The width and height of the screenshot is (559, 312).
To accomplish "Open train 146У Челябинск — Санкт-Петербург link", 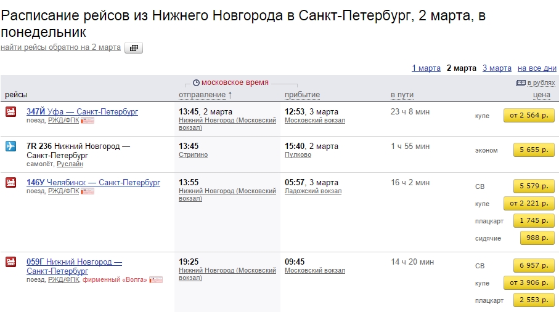I will tap(93, 183).
